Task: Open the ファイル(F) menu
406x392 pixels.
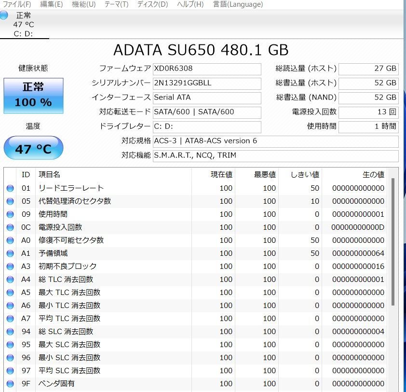Action: coord(17,4)
